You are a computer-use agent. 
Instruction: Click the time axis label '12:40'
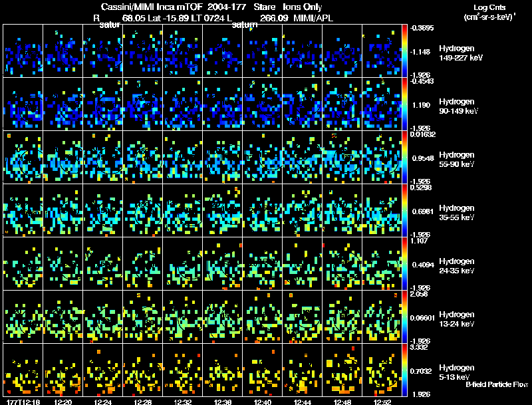click(262, 402)
